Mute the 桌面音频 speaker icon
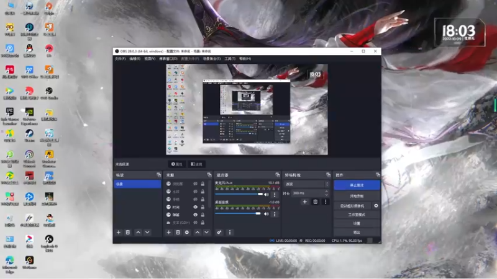The image size is (497, 279). (x=267, y=214)
